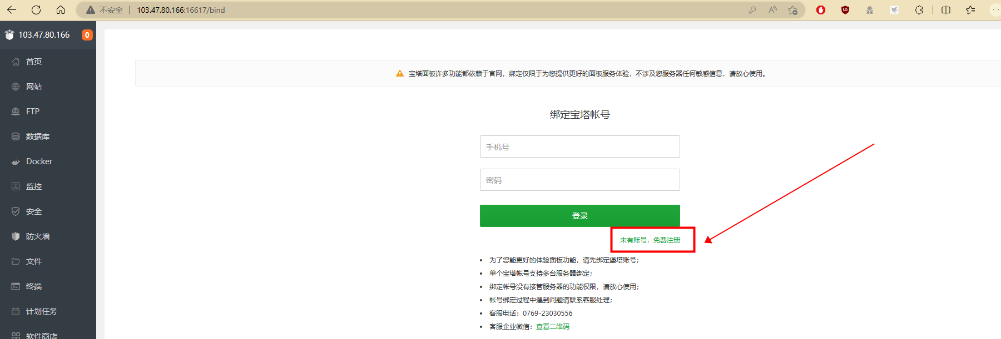Focus the 密码 password field
The image size is (1001, 339).
(x=579, y=180)
